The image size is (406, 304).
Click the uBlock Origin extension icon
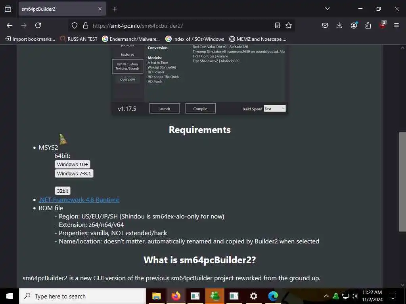click(383, 25)
